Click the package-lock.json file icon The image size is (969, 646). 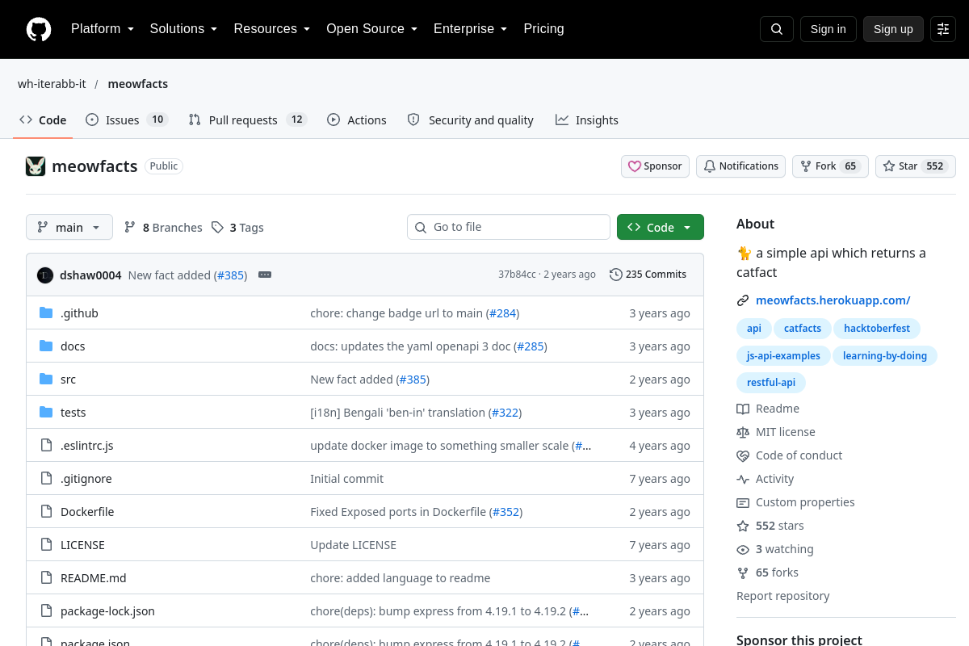(46, 611)
